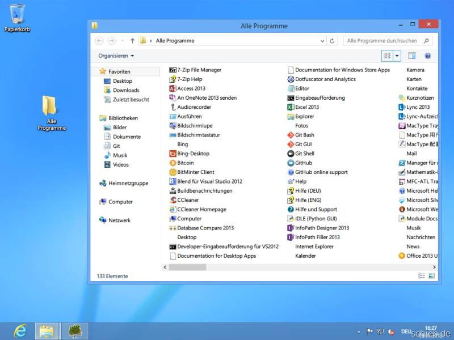
Task: Launch Internet Explorer from the taskbar
Action: [x=20, y=331]
